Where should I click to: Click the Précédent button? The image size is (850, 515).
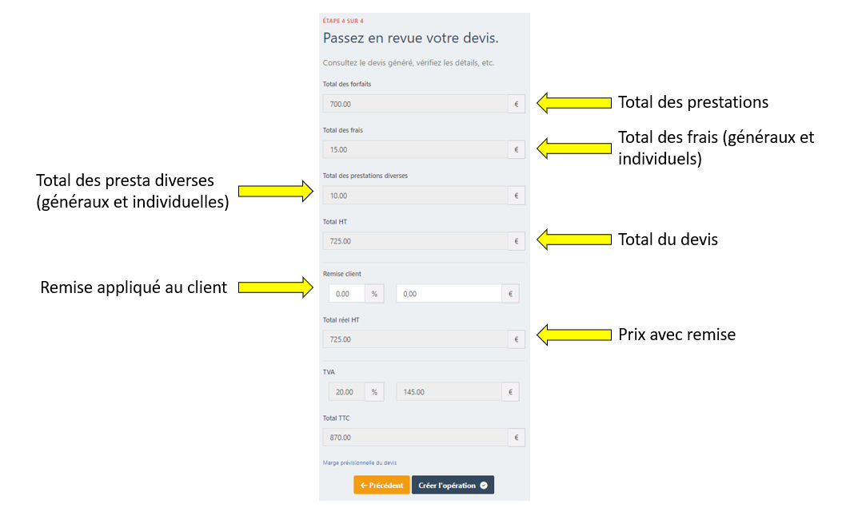pos(381,485)
